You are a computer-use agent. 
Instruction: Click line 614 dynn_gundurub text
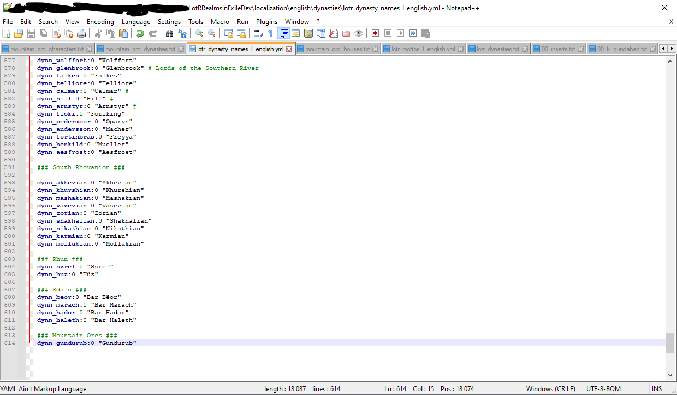86,343
